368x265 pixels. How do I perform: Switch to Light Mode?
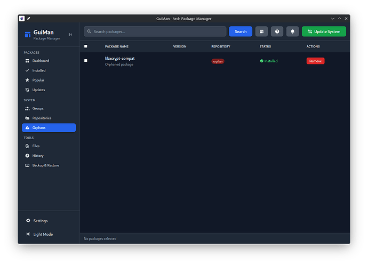pos(43,234)
